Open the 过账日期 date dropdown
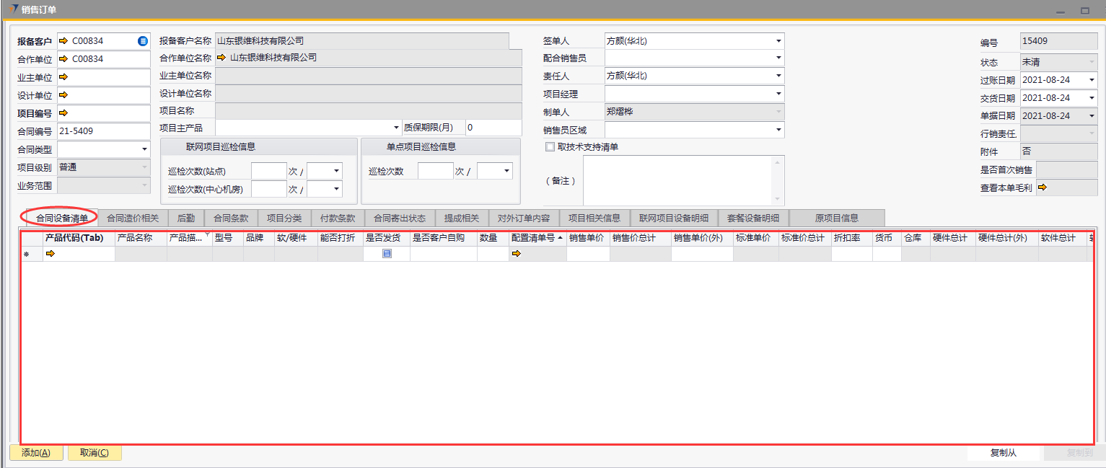Screen dimensions: 1106x468 tap(1092, 80)
